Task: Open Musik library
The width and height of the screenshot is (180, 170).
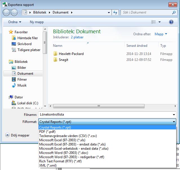Action: [x=22, y=85]
